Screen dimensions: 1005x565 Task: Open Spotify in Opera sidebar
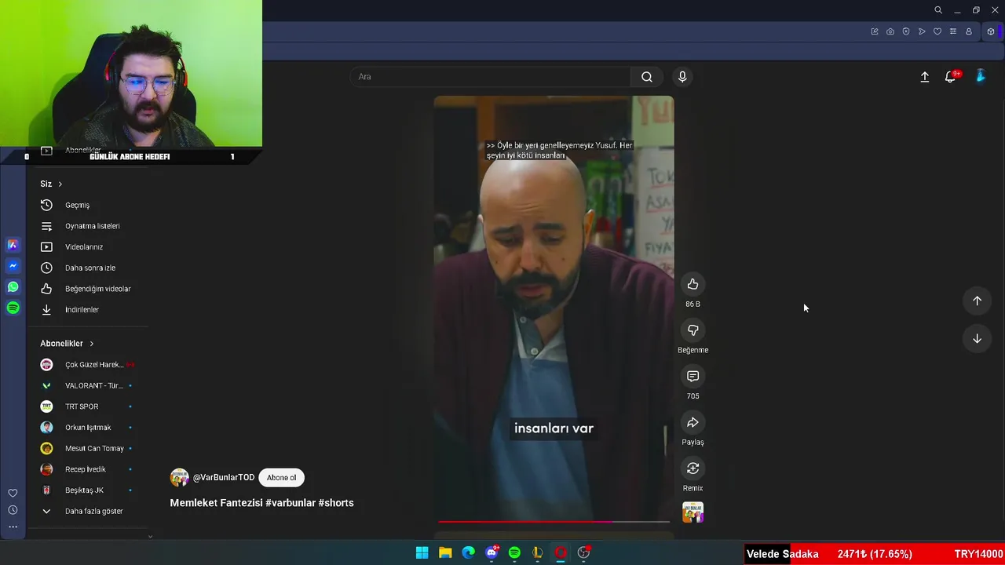click(13, 308)
